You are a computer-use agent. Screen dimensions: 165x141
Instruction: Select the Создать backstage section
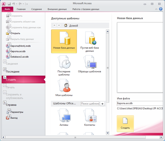(x=24, y=79)
